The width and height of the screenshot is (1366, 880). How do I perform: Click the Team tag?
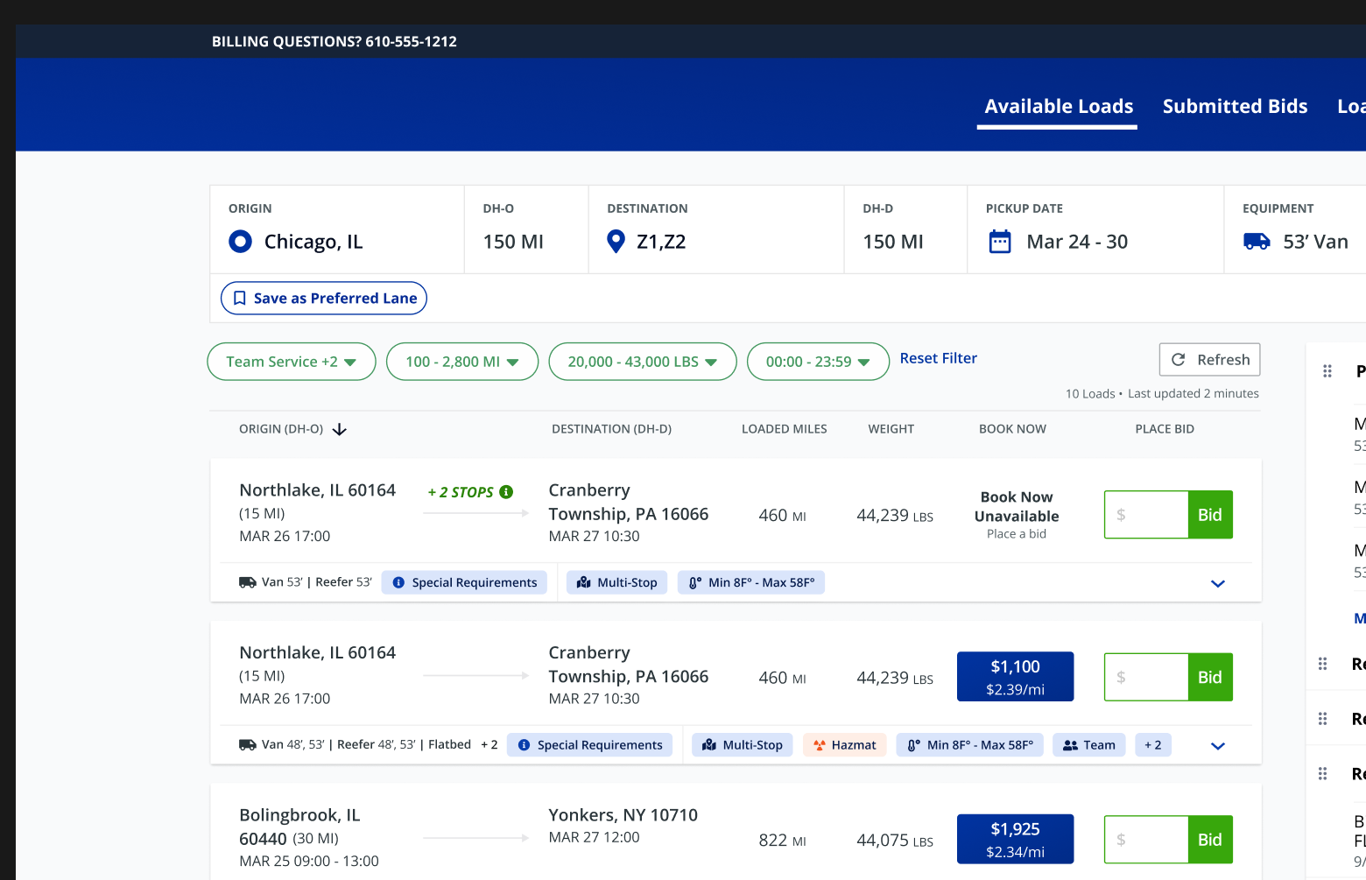click(1088, 745)
